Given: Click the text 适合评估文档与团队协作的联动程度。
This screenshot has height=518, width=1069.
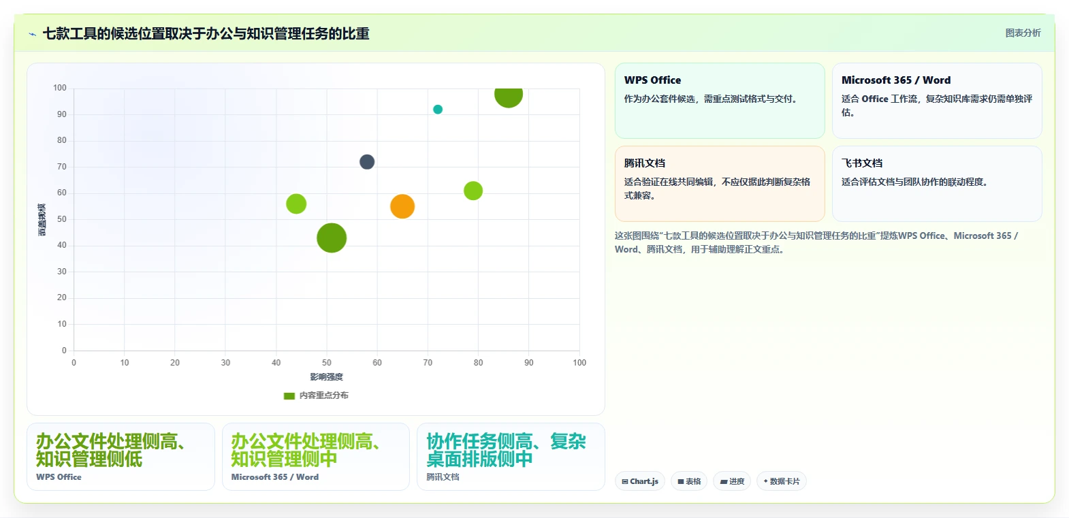Looking at the screenshot, I should click(x=914, y=182).
